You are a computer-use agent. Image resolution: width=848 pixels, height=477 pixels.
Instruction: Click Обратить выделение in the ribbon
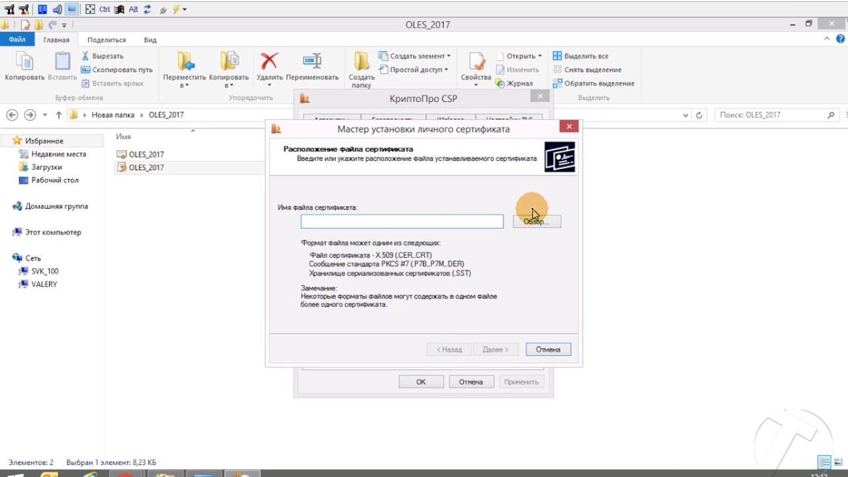[x=594, y=83]
